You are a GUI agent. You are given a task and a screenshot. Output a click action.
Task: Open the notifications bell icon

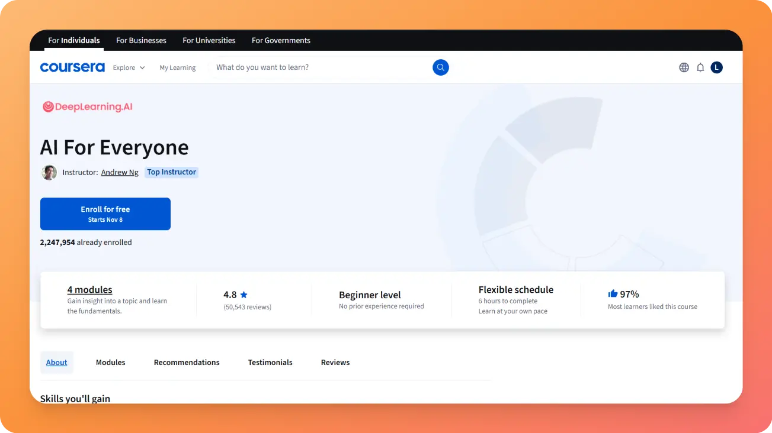click(700, 67)
